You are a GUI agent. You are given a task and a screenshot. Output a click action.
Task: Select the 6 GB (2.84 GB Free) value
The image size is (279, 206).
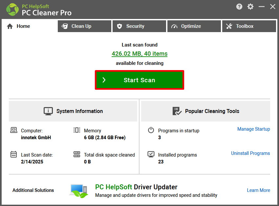pos(105,138)
